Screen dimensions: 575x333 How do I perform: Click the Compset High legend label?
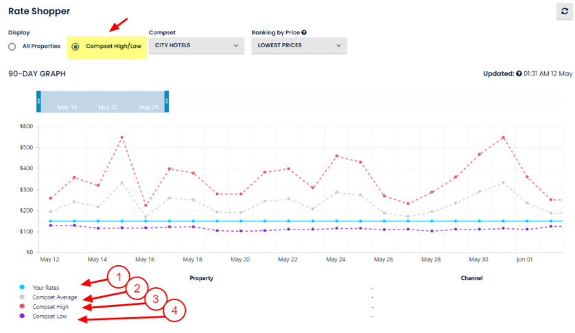(51, 307)
